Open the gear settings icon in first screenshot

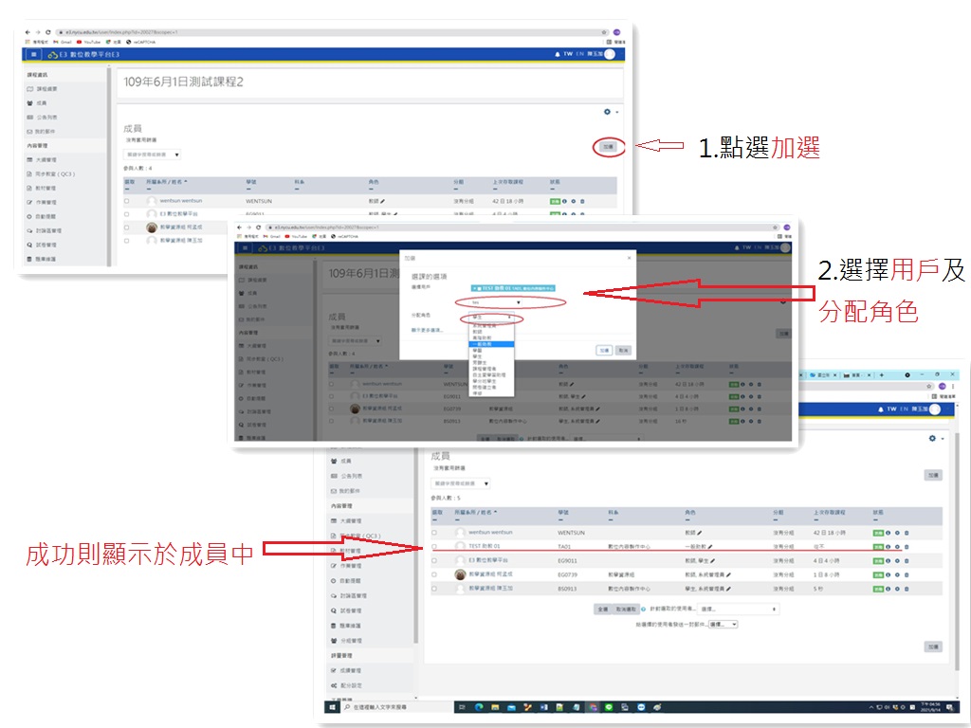point(608,112)
